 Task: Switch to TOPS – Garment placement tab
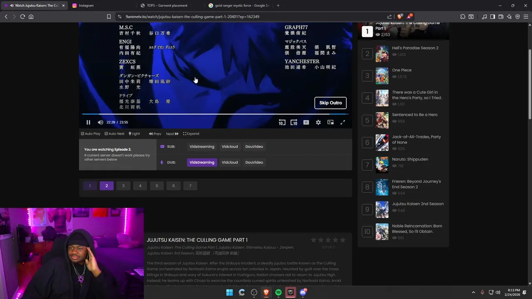pos(170,5)
